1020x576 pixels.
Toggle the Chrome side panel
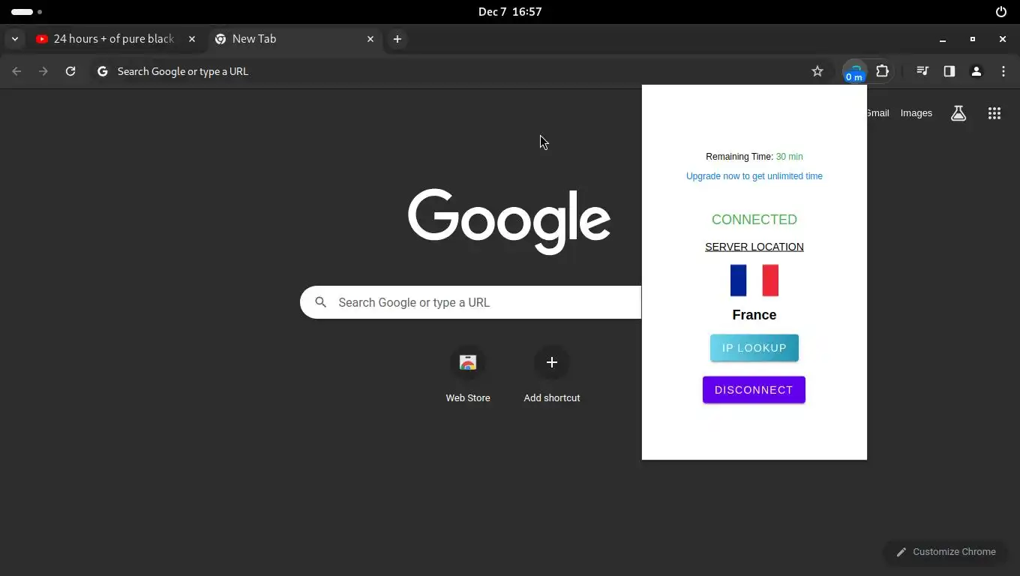tap(949, 71)
